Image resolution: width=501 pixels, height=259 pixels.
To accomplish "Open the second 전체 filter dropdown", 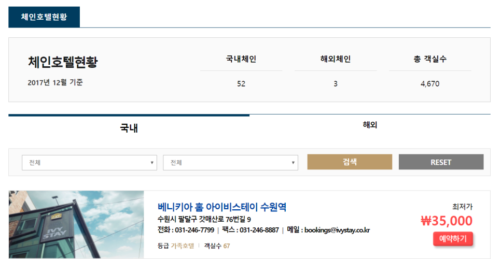I will tap(230, 163).
